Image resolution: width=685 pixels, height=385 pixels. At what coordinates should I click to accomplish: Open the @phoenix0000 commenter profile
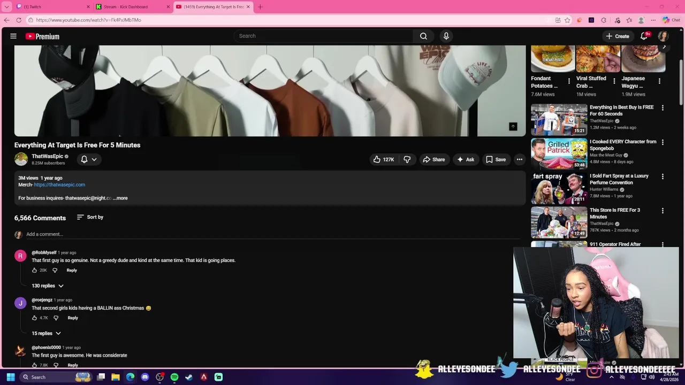pyautogui.click(x=46, y=348)
